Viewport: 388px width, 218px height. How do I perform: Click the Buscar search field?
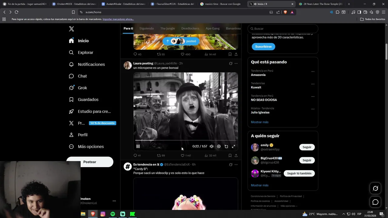[x=283, y=28]
